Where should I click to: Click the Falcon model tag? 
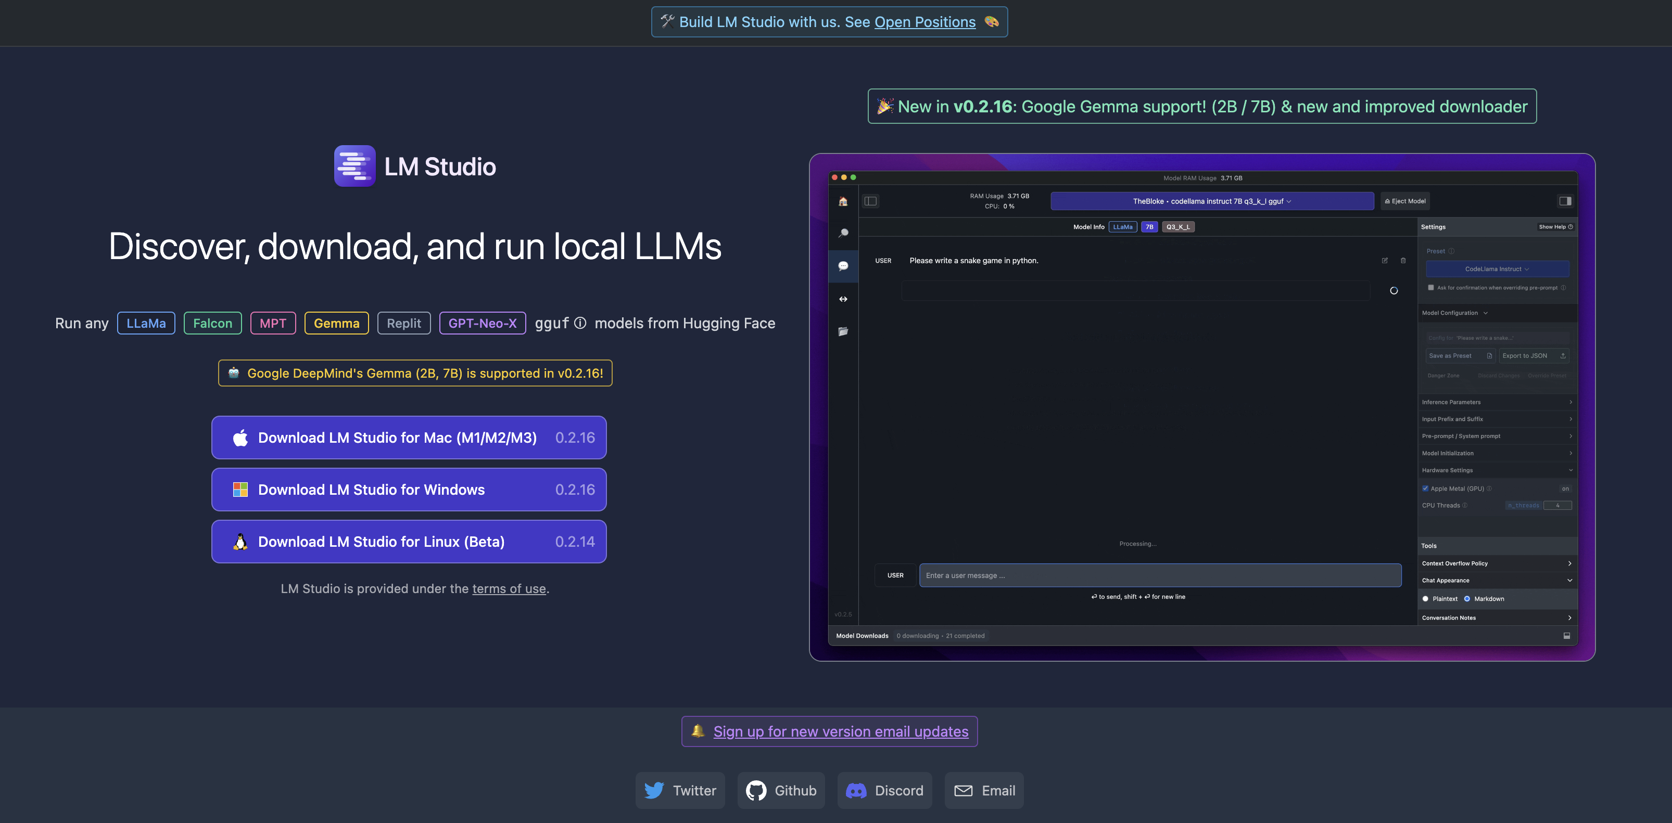[x=212, y=323]
